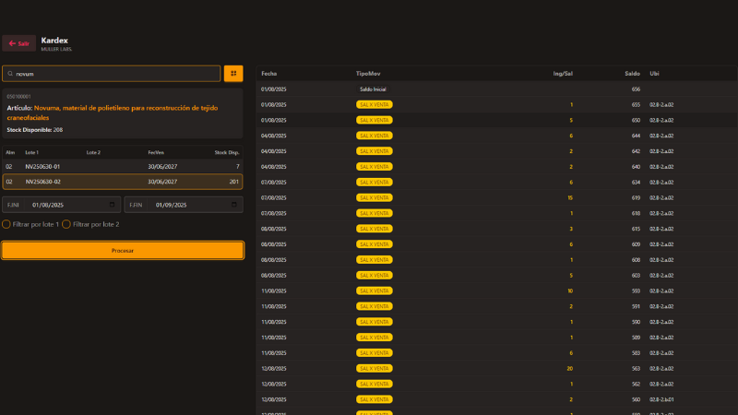Click SAL X VENTA badge with saldo 655
This screenshot has height=415, width=738.
pyautogui.click(x=375, y=104)
